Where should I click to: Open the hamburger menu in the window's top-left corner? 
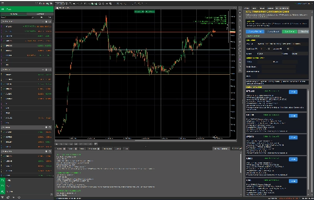pos(3,3)
